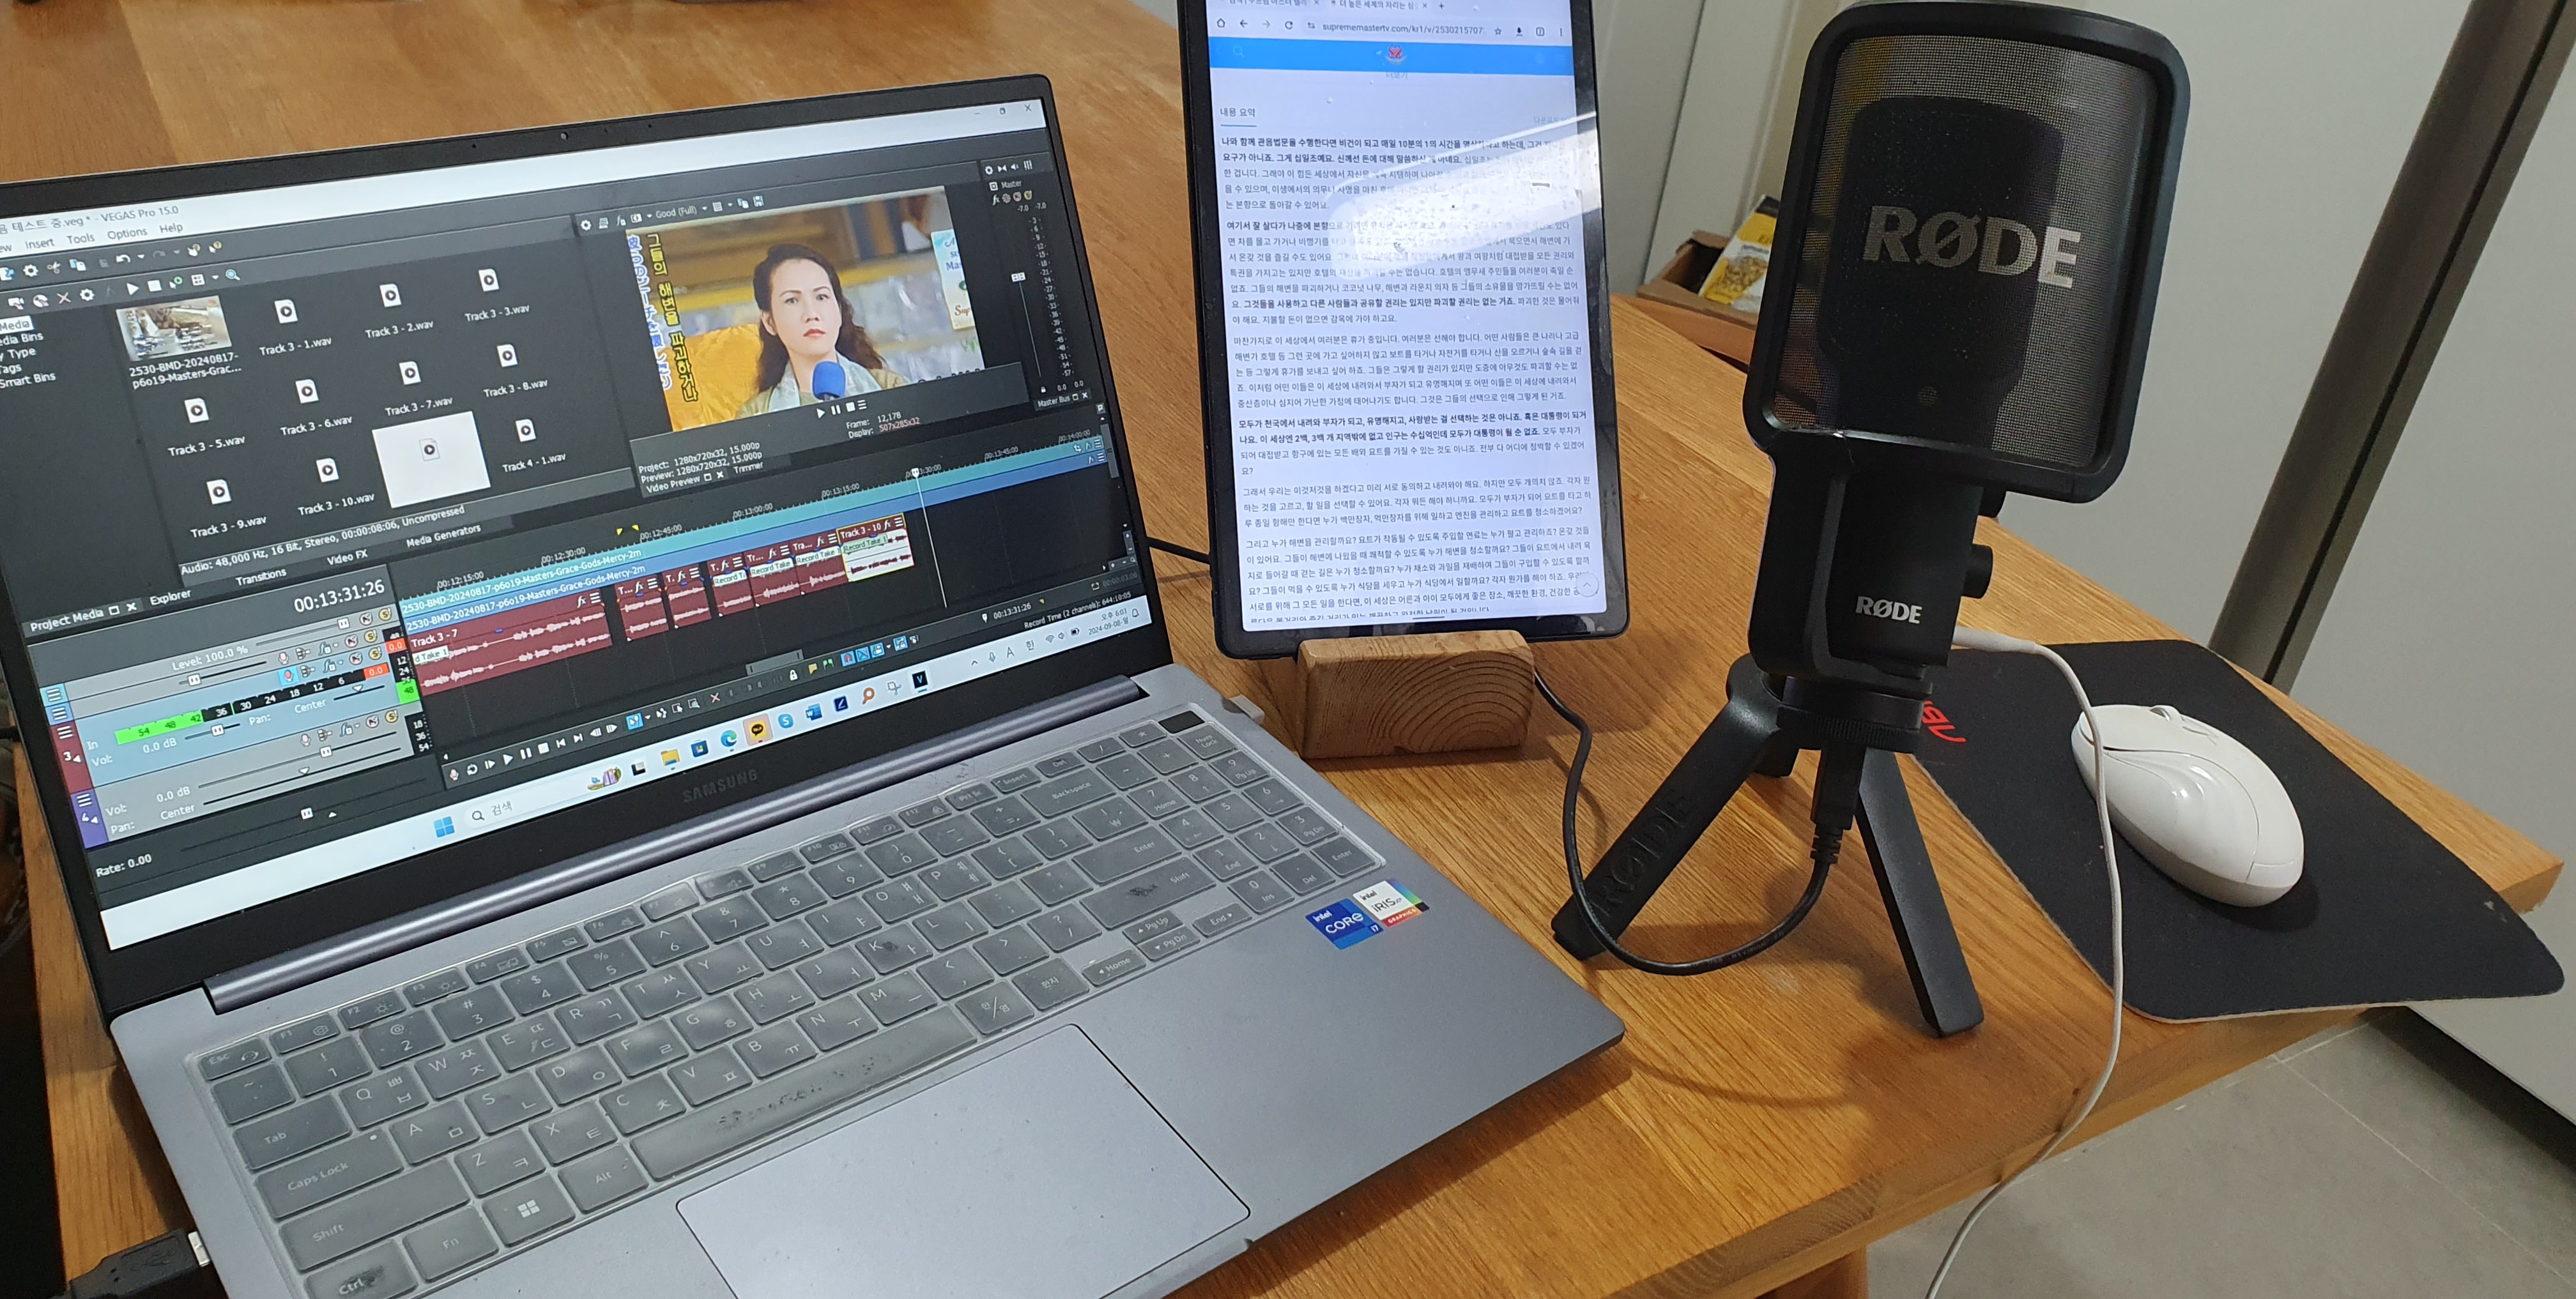Toggle Loop Playback in timeline transport
The image size is (2576, 1299).
(x=472, y=770)
